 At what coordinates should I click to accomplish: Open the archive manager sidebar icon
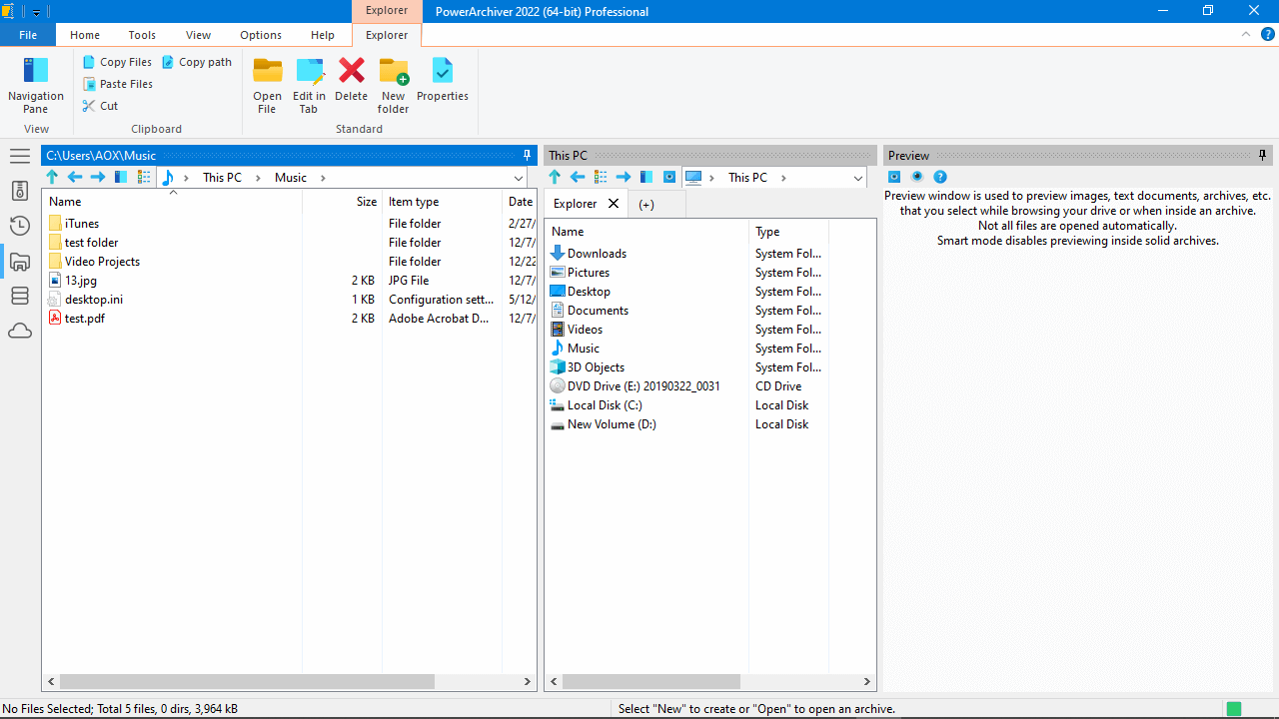(19, 190)
